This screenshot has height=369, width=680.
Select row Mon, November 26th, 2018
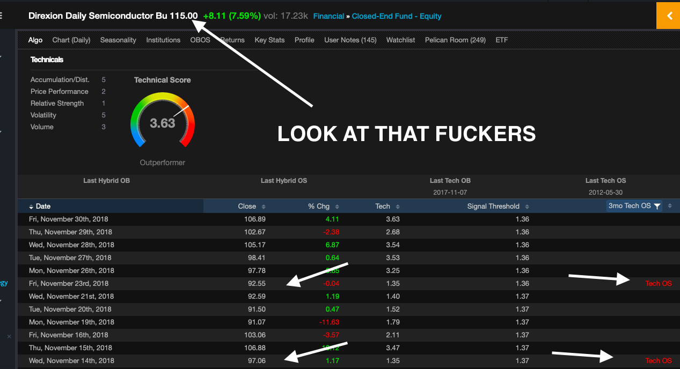(x=348, y=270)
